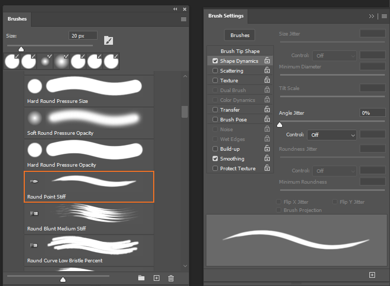This screenshot has height=286, width=390.
Task: Select Round Blunt Medium Stiff brush
Action: (89, 219)
